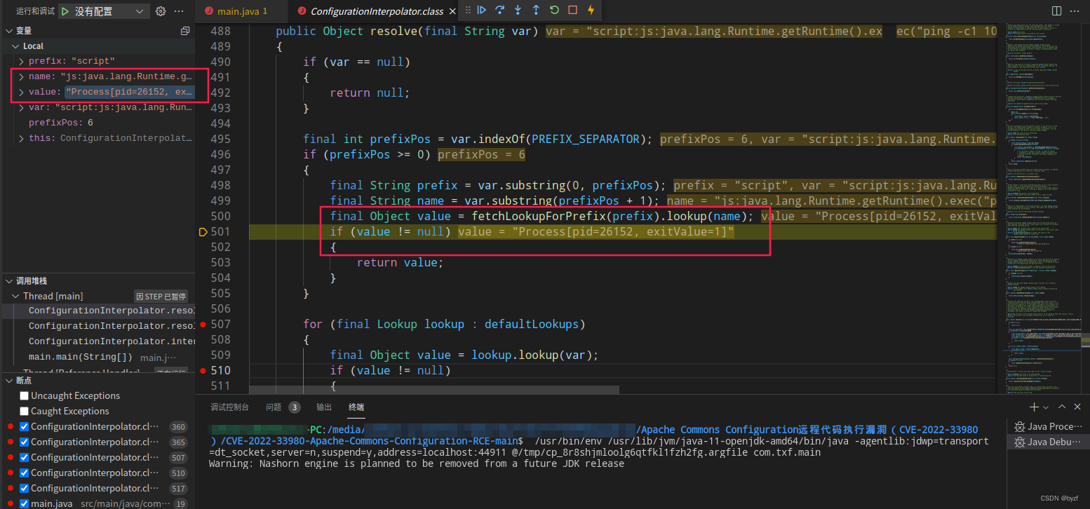Uncheck the main.java breakpoint checkbox

[x=25, y=503]
